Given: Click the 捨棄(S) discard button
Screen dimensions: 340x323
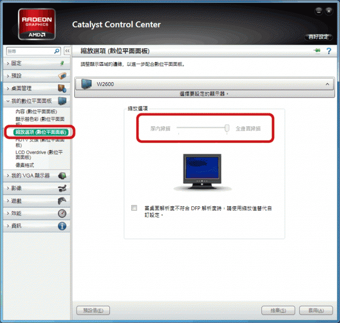Looking at the screenshot, I should pyautogui.click(x=278, y=310).
